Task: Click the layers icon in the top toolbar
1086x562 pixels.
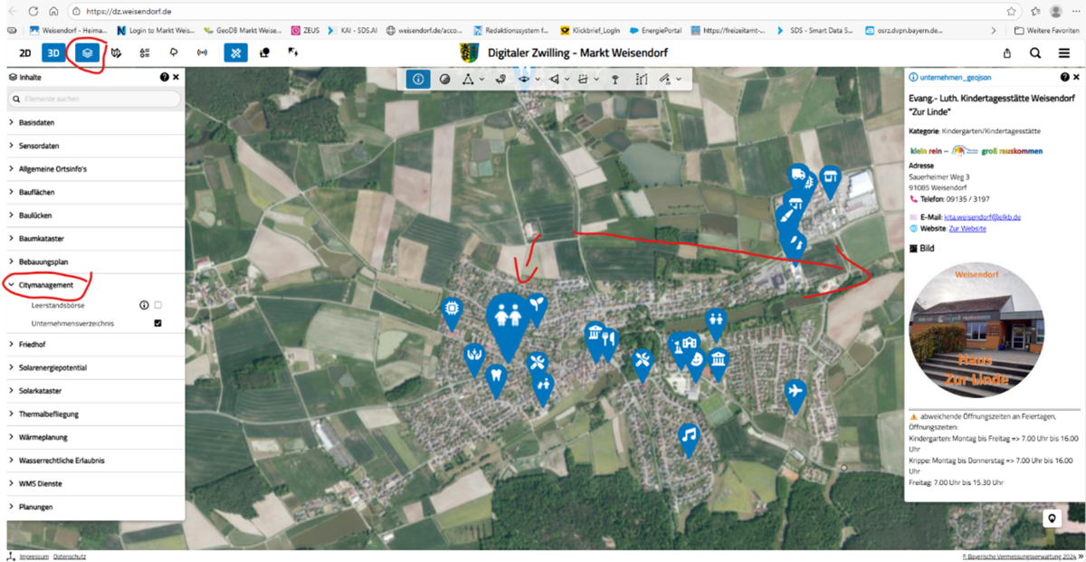Action: click(88, 52)
